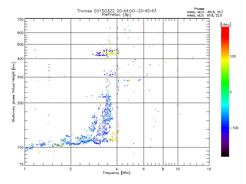
Task: Click the '6' x-axis tick label
Action: [144, 169]
